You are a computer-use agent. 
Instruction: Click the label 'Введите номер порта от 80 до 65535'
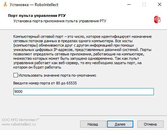coord(45,83)
